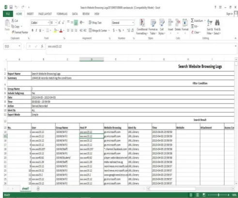238x198 pixels.
Task: Click zoom slider in status bar
Action: click(x=219, y=195)
